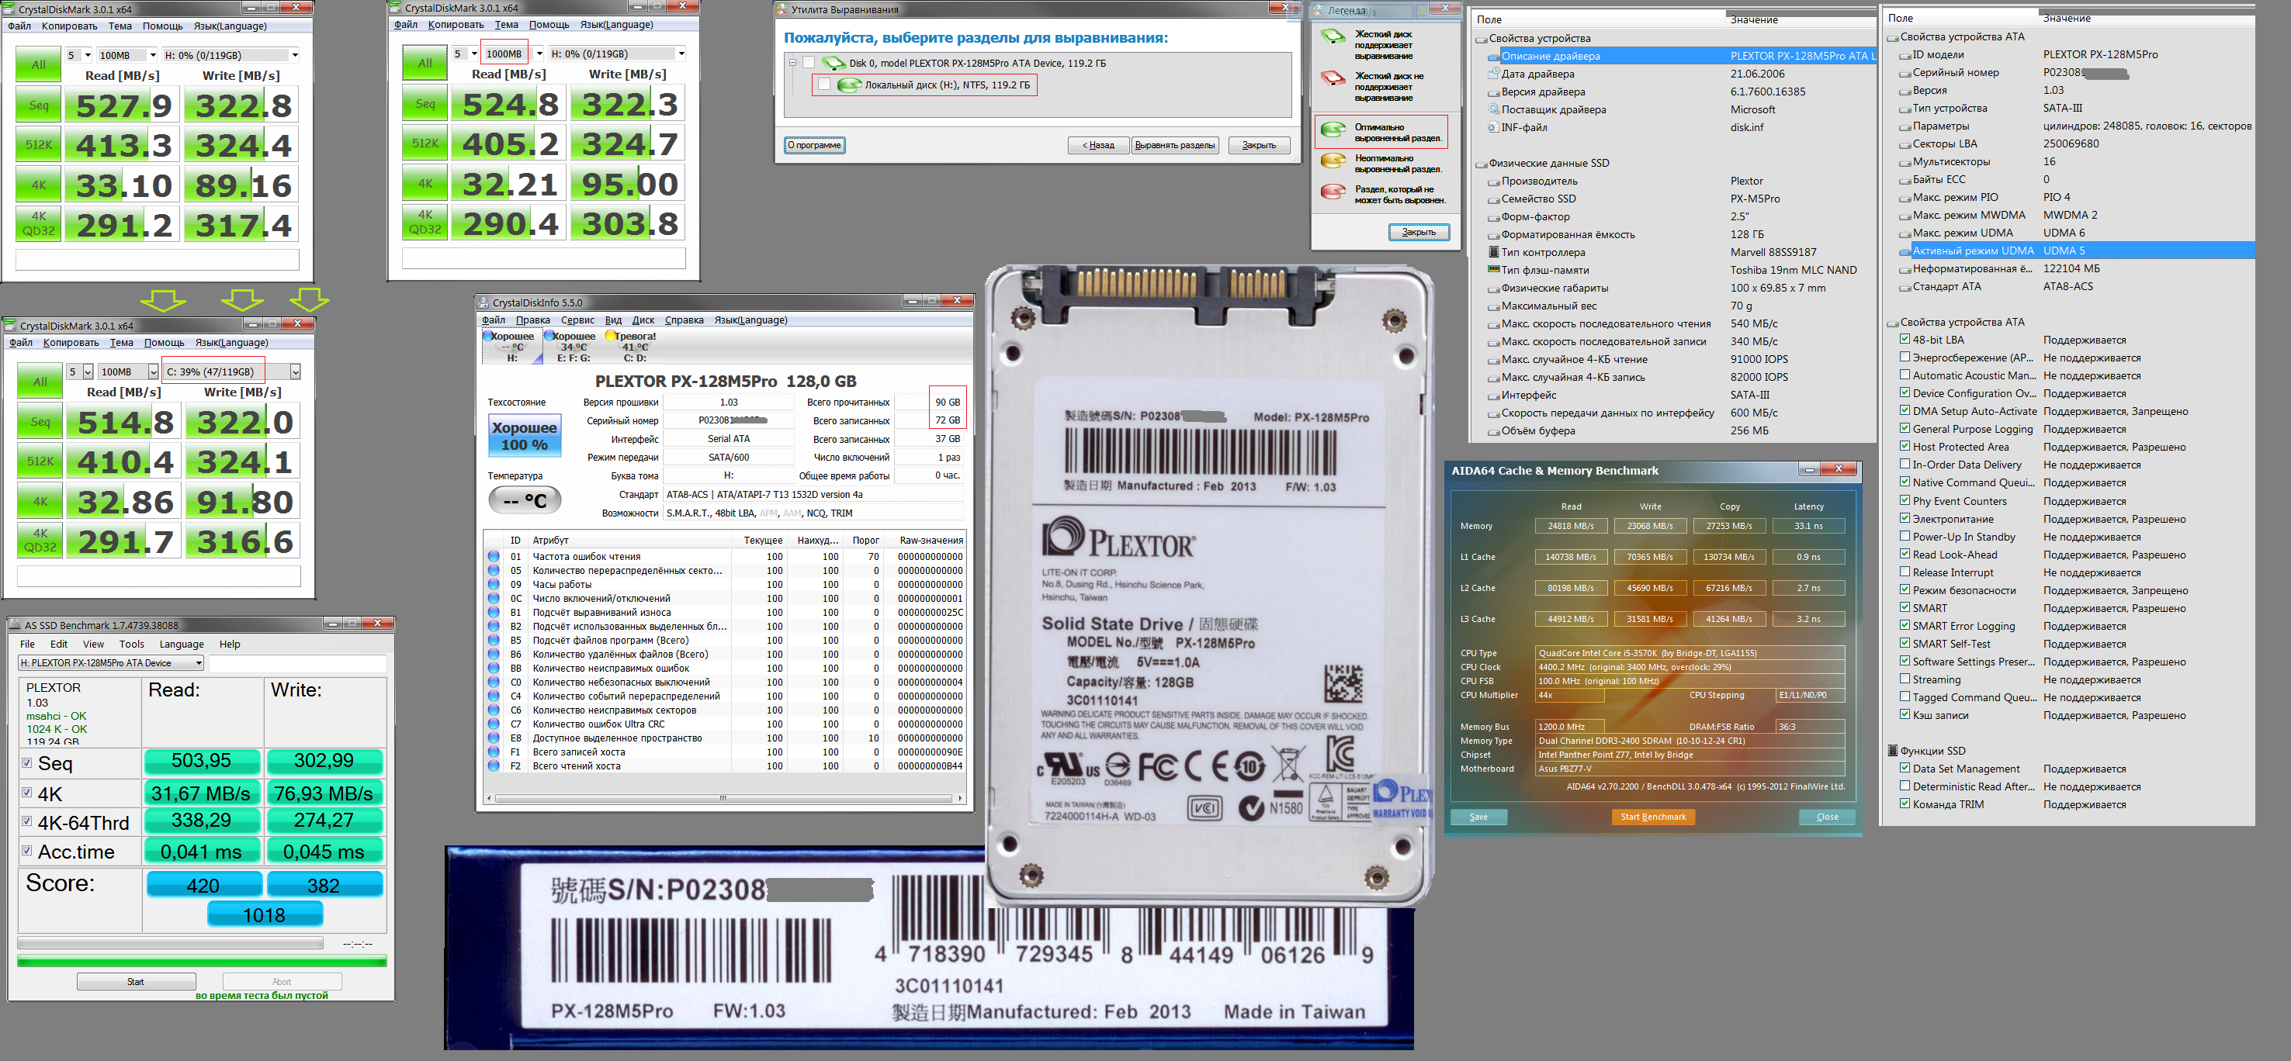Toggle the SMART Self-Test checkbox
The width and height of the screenshot is (2291, 1061).
point(1905,642)
